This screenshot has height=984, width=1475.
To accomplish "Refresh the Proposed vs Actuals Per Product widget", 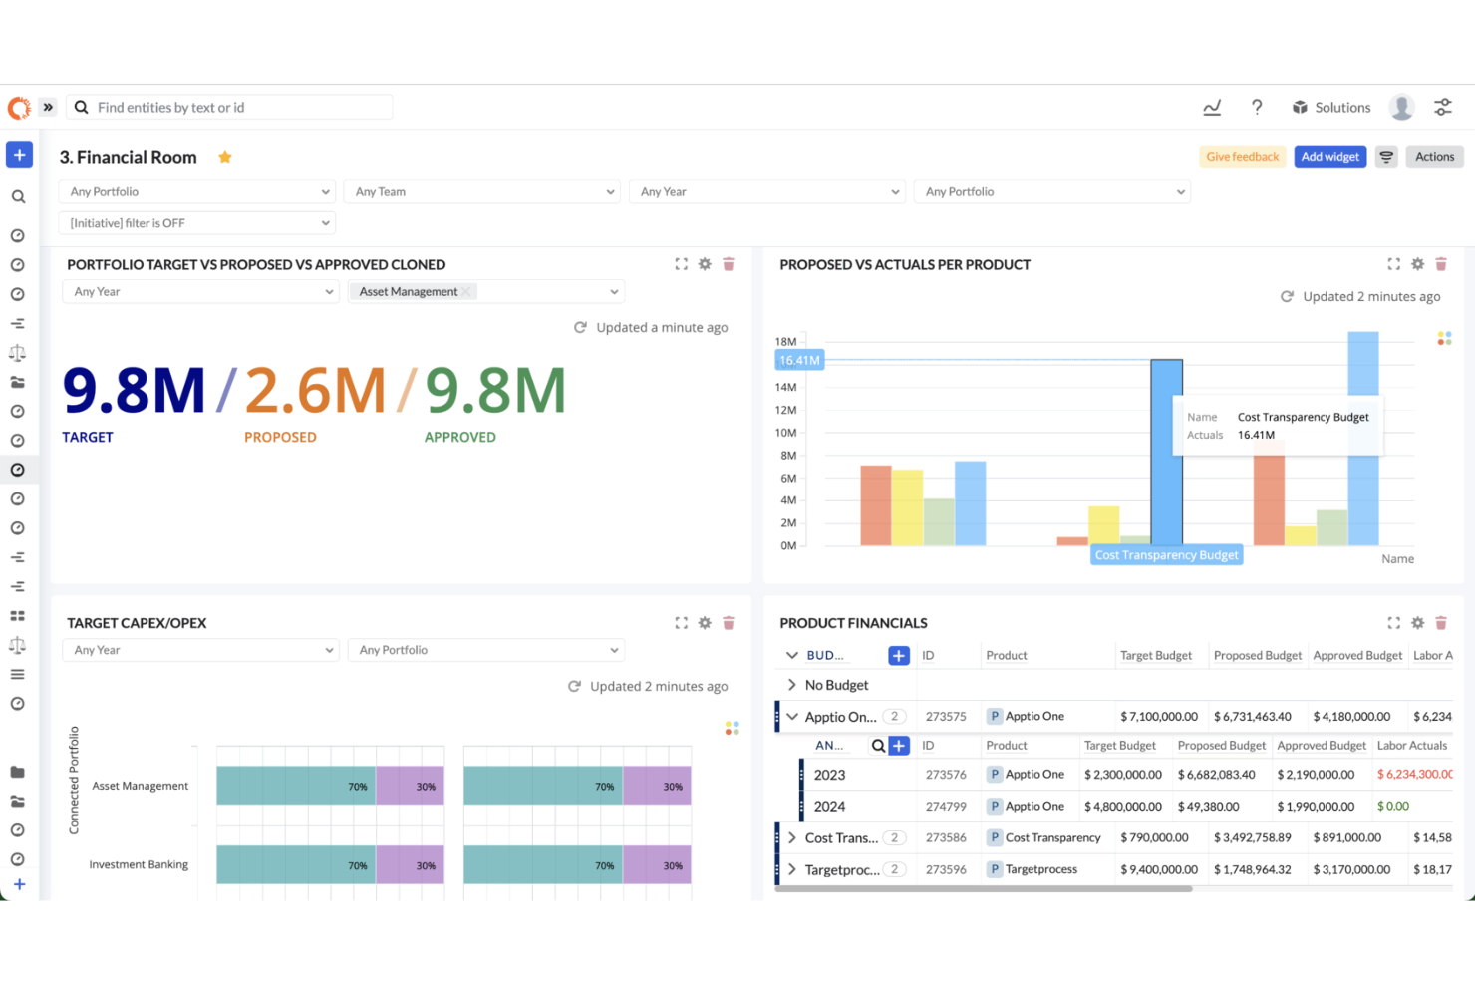I will (x=1287, y=296).
